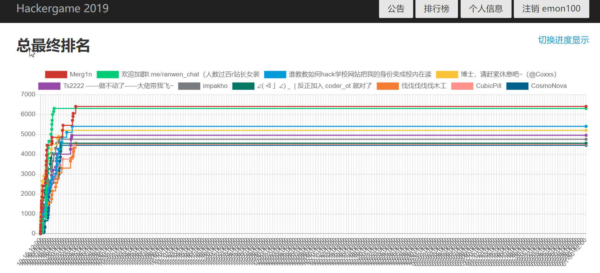This screenshot has width=600, height=273.
Task: Click the green legend swatch for ranwen_chat
Action: point(108,74)
